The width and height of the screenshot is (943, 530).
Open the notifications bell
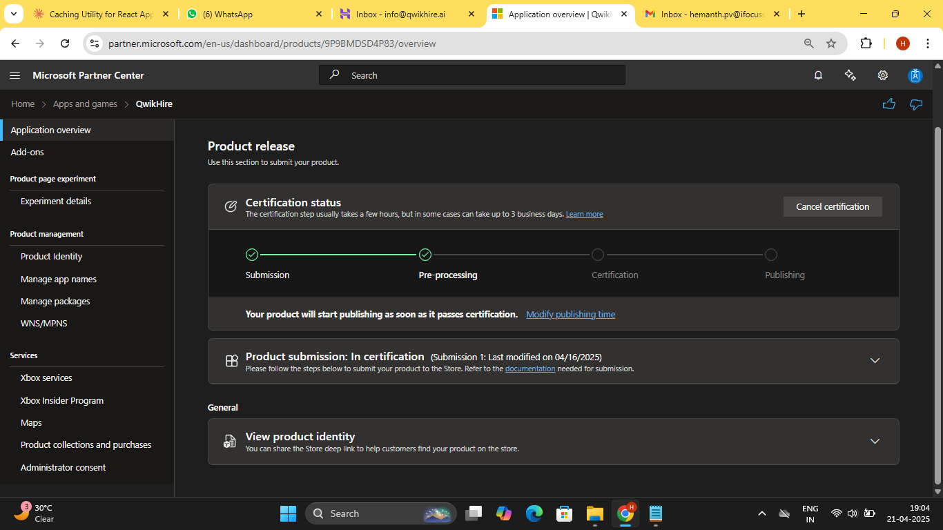pos(818,75)
